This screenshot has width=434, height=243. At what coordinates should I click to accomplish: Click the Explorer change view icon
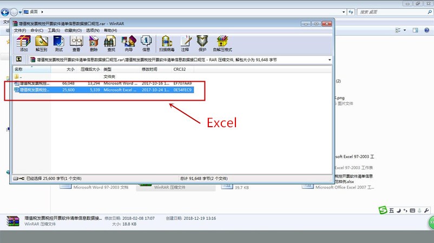(398, 30)
